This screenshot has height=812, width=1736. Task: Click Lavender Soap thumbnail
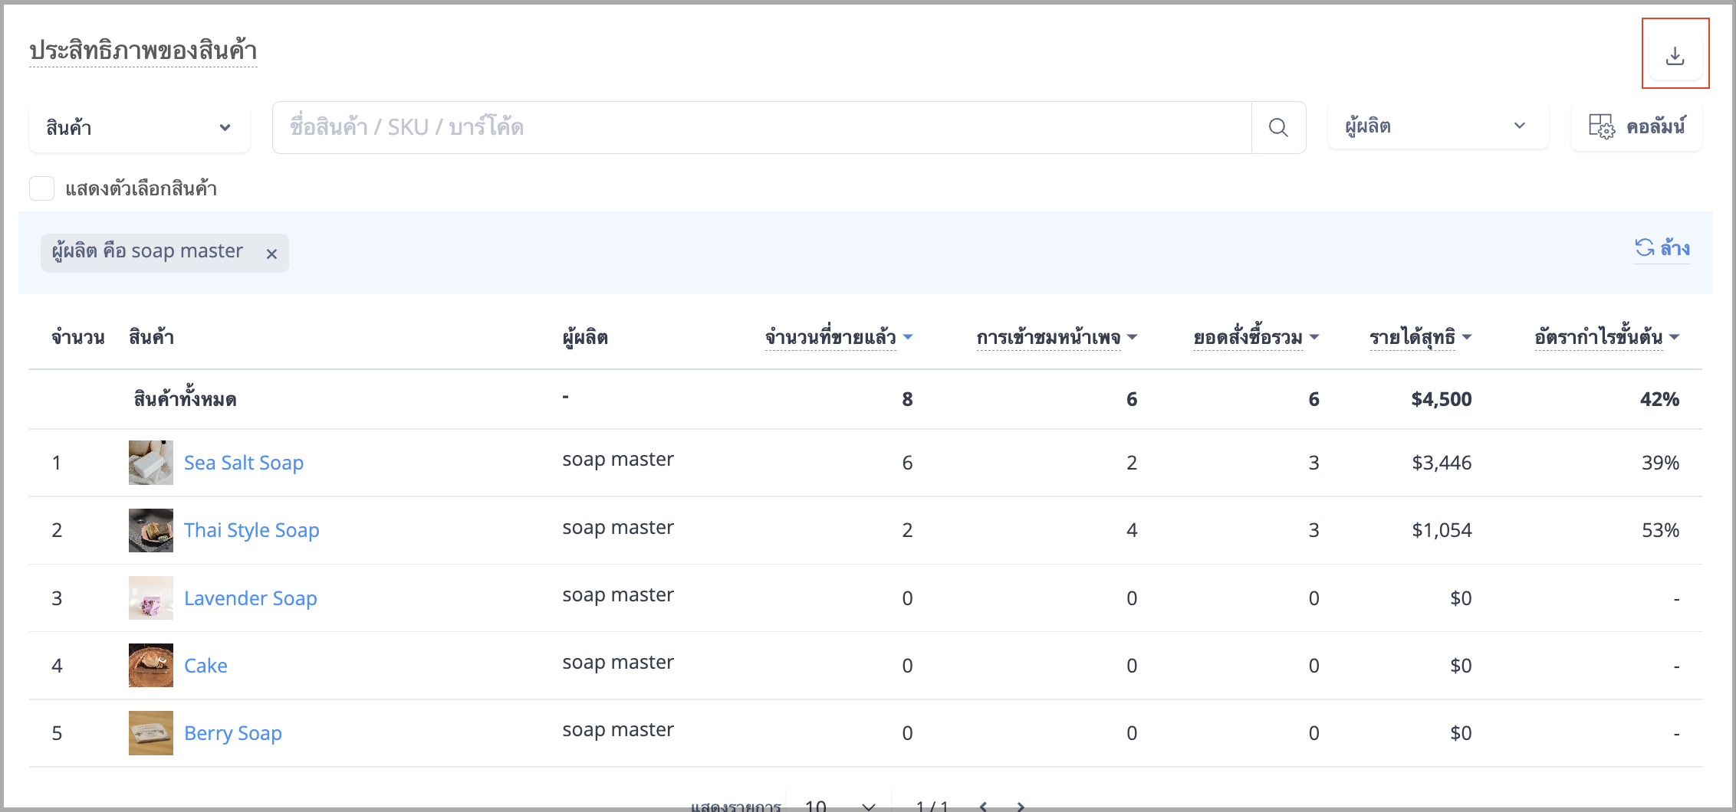151,598
